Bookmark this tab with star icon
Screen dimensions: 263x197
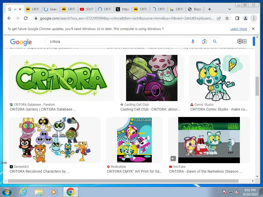[x=227, y=18]
